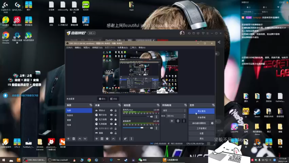
Task: Open the 编辑(E) menu in OBS
Action: [x=78, y=48]
